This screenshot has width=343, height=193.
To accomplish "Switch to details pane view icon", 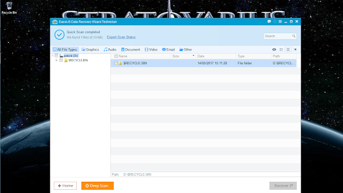I will [x=295, y=50].
